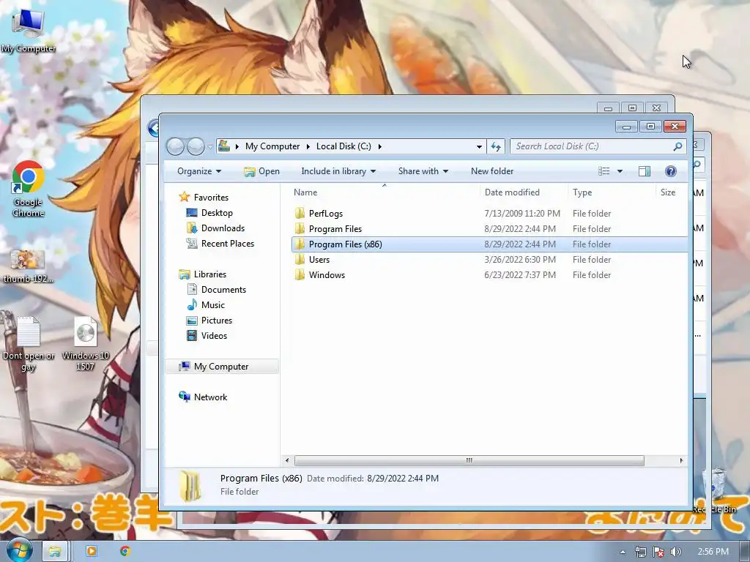This screenshot has width=750, height=562.
Task: Click the search magnifier icon
Action: pos(677,146)
